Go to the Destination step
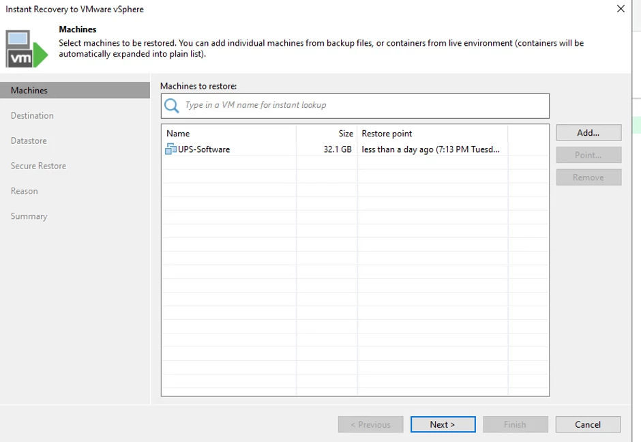 click(x=32, y=116)
